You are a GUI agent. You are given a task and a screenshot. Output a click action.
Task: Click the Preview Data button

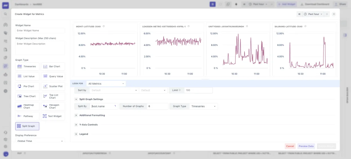click(306, 146)
